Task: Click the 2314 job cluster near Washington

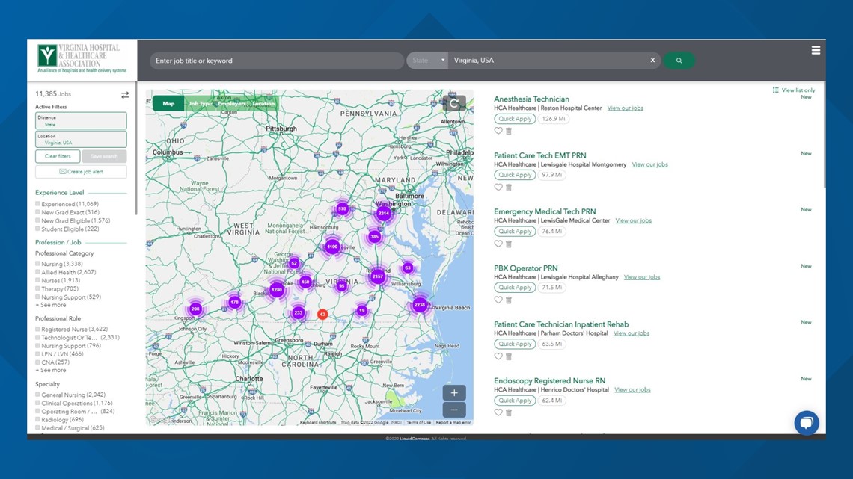Action: click(384, 214)
